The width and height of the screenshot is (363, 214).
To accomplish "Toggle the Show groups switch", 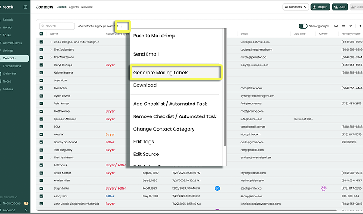I will click(x=303, y=26).
